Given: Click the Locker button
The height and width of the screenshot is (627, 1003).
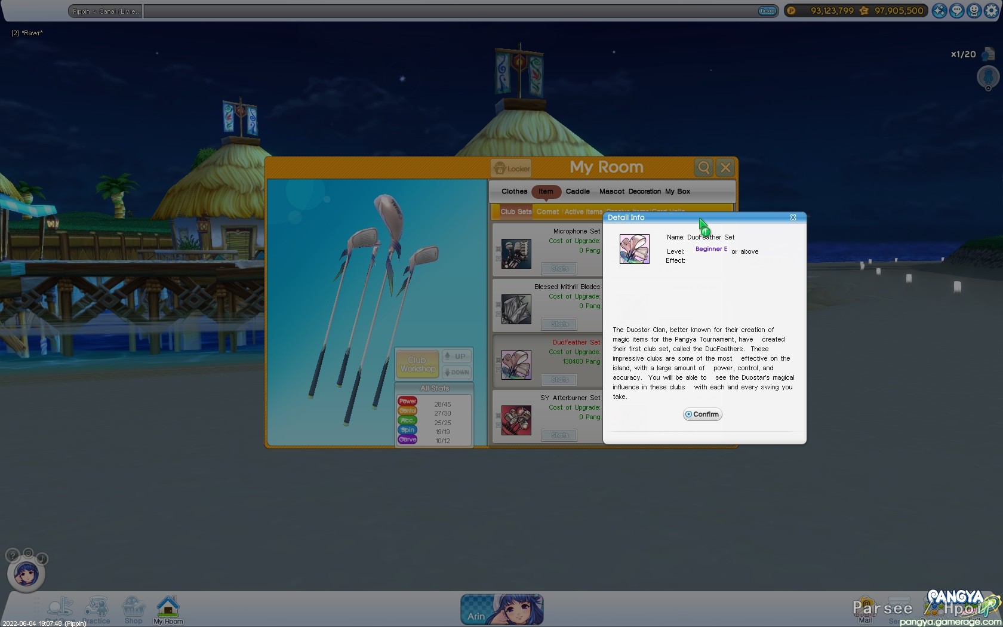Looking at the screenshot, I should pos(511,168).
